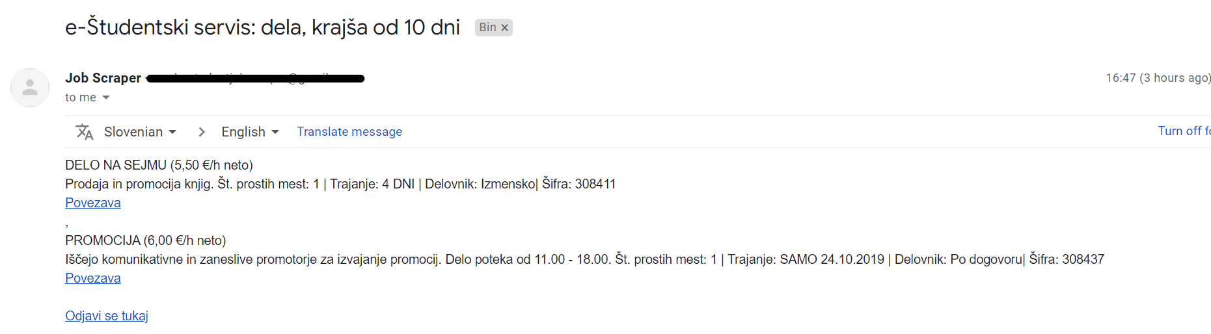Screen dimensions: 1211x334
Task: Click the 'DELO NA SEJMU' job title text
Action: point(116,165)
